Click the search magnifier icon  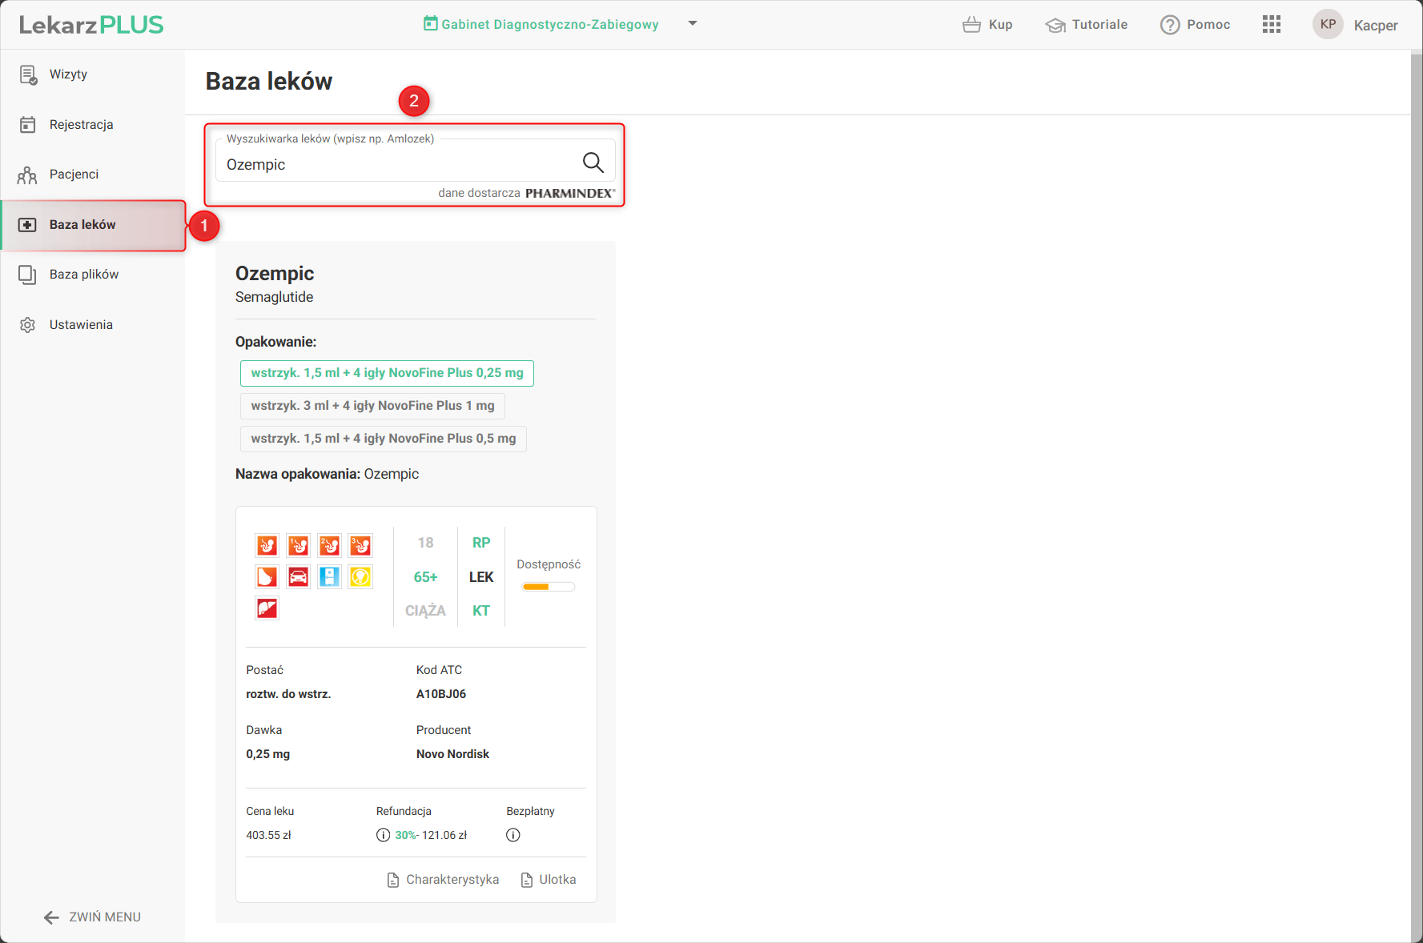pyautogui.click(x=593, y=163)
